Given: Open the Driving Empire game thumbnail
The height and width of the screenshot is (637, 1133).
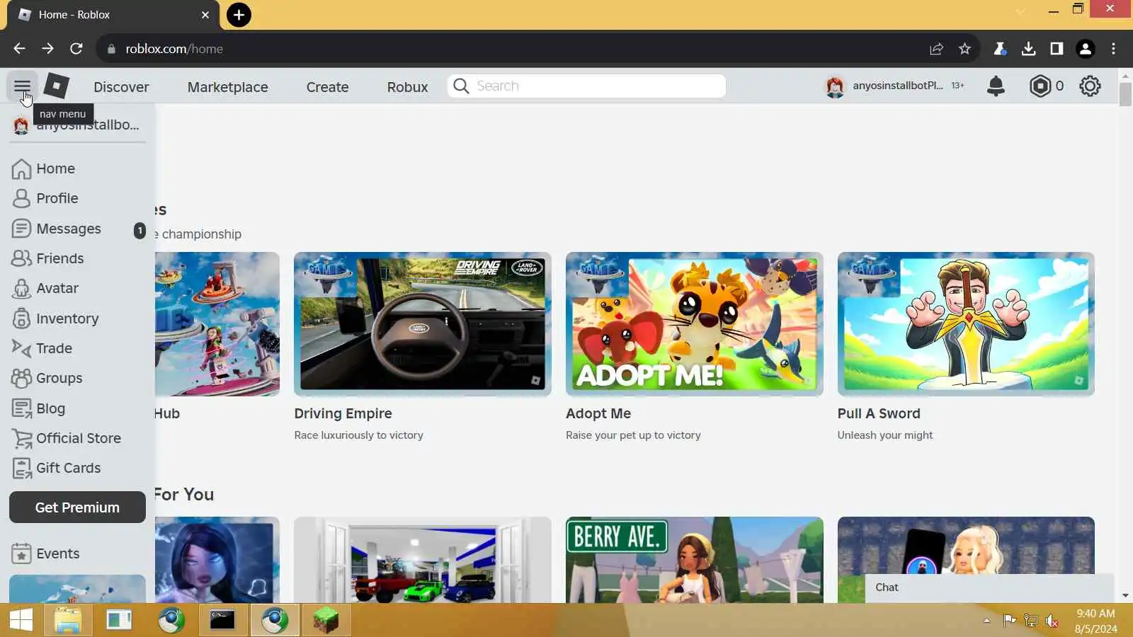Looking at the screenshot, I should click(423, 323).
